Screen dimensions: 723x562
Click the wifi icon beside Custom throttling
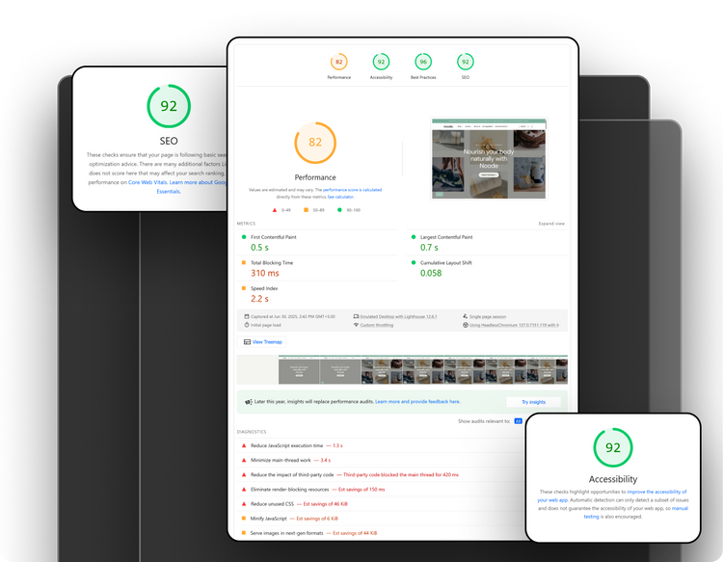click(x=356, y=325)
